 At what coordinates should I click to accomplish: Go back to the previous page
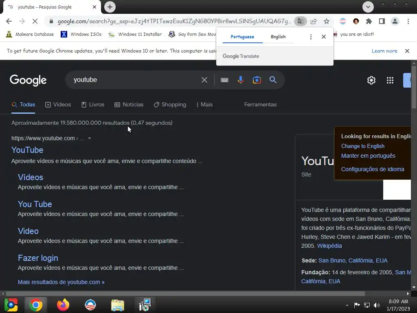(x=9, y=21)
